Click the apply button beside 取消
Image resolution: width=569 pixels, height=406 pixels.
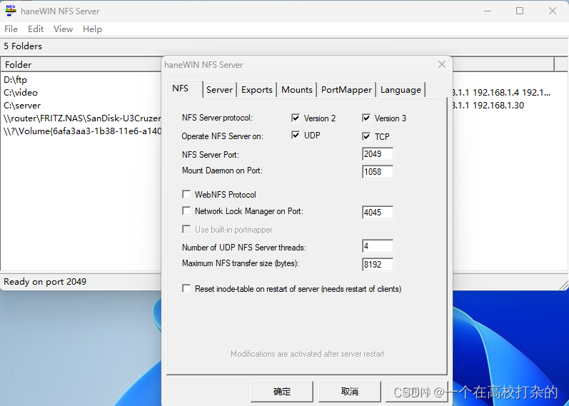point(417,392)
